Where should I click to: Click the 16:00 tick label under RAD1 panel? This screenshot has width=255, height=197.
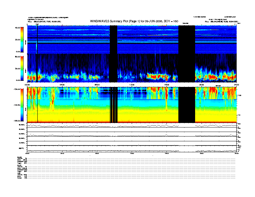coord(167,85)
